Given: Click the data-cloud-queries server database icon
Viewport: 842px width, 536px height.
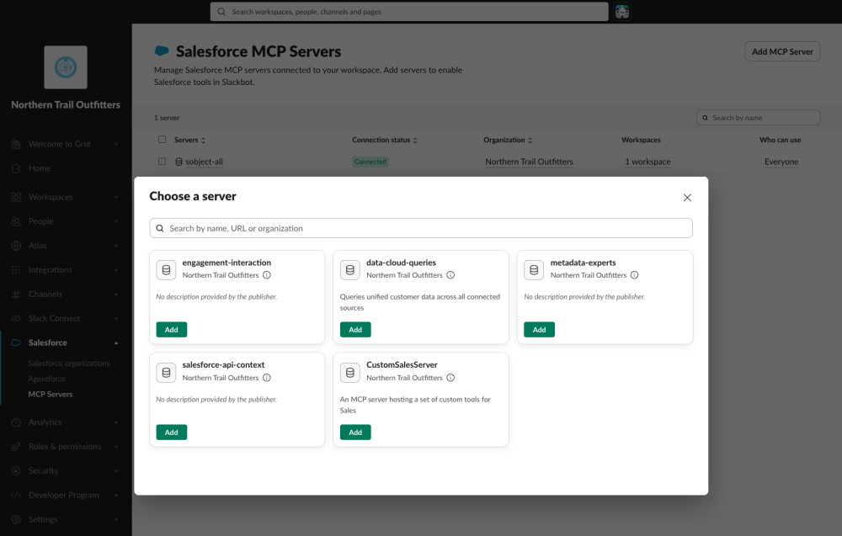Looking at the screenshot, I should coord(350,270).
